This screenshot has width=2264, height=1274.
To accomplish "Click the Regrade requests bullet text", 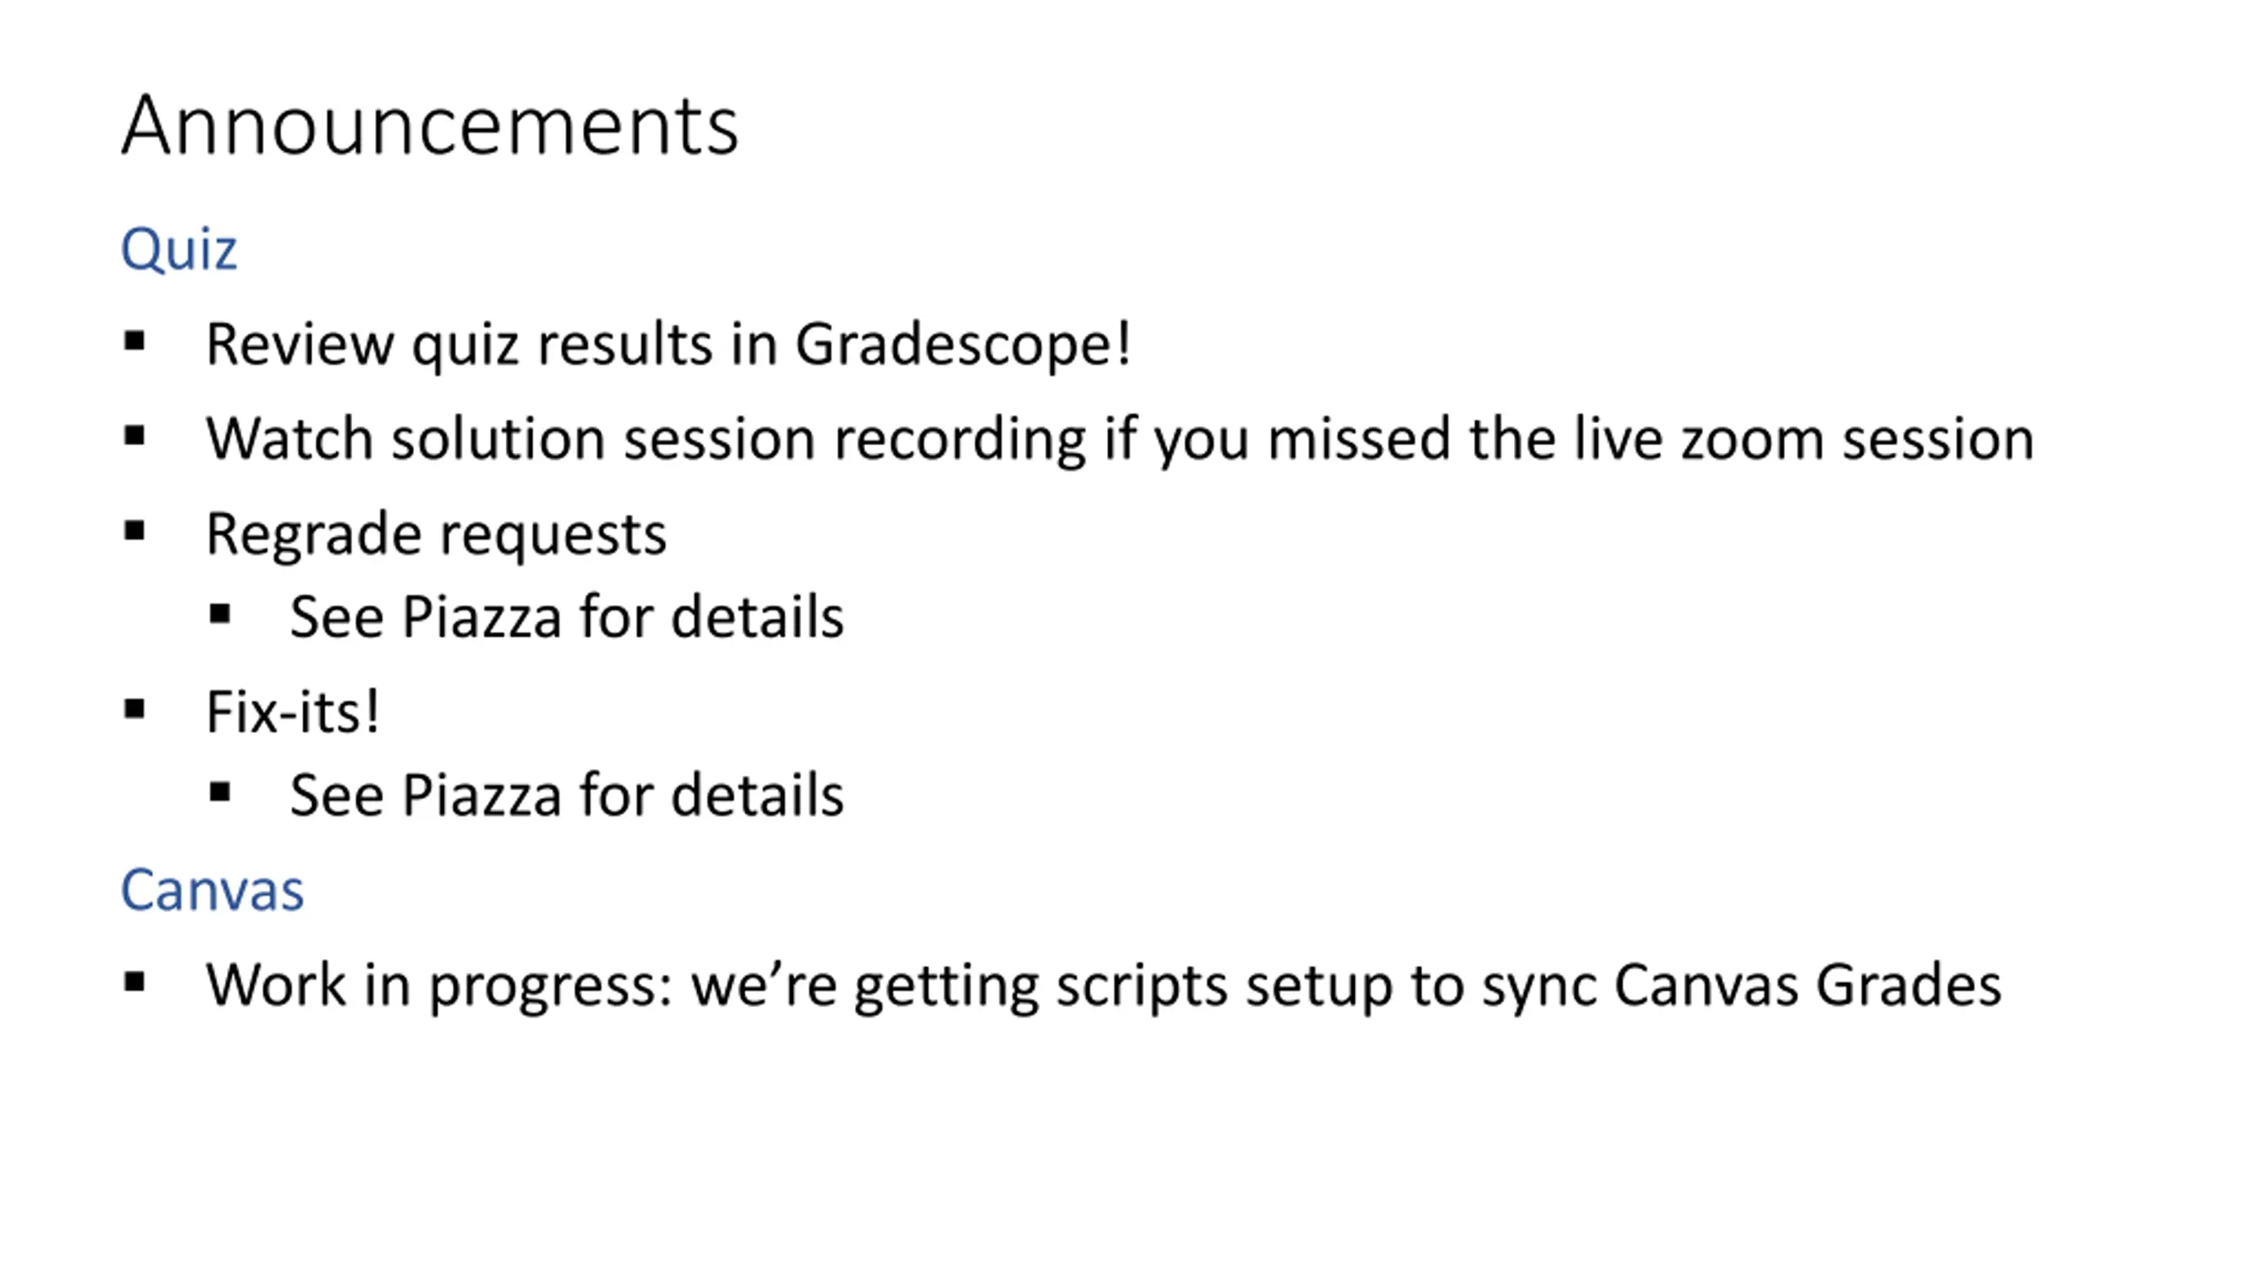I will (x=436, y=534).
